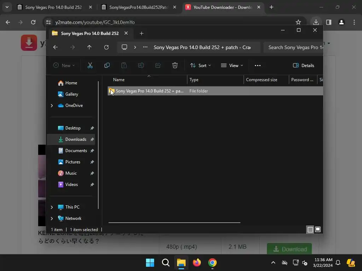Click the Paste clipboard icon

tap(124, 65)
